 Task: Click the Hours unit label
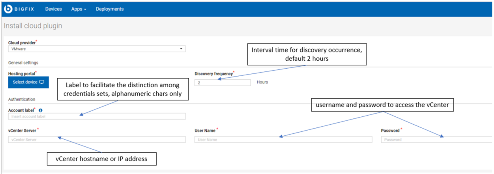coord(262,82)
